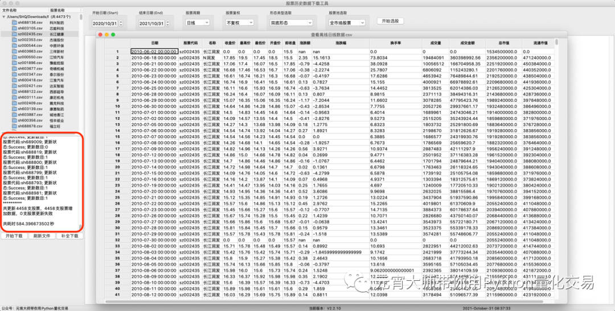
Task: Click date cell 2010-06-02 00:00:00
Action: [x=154, y=51]
